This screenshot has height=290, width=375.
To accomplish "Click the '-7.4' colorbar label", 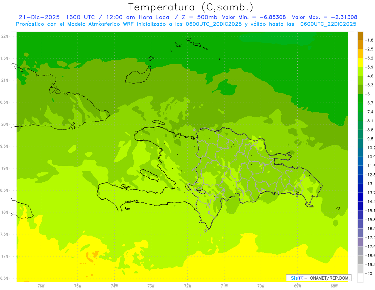I will (369, 112).
